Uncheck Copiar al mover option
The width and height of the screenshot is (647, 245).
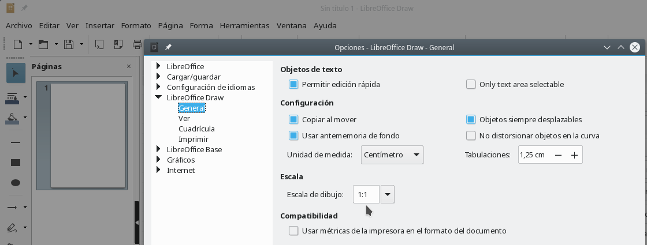pyautogui.click(x=293, y=119)
